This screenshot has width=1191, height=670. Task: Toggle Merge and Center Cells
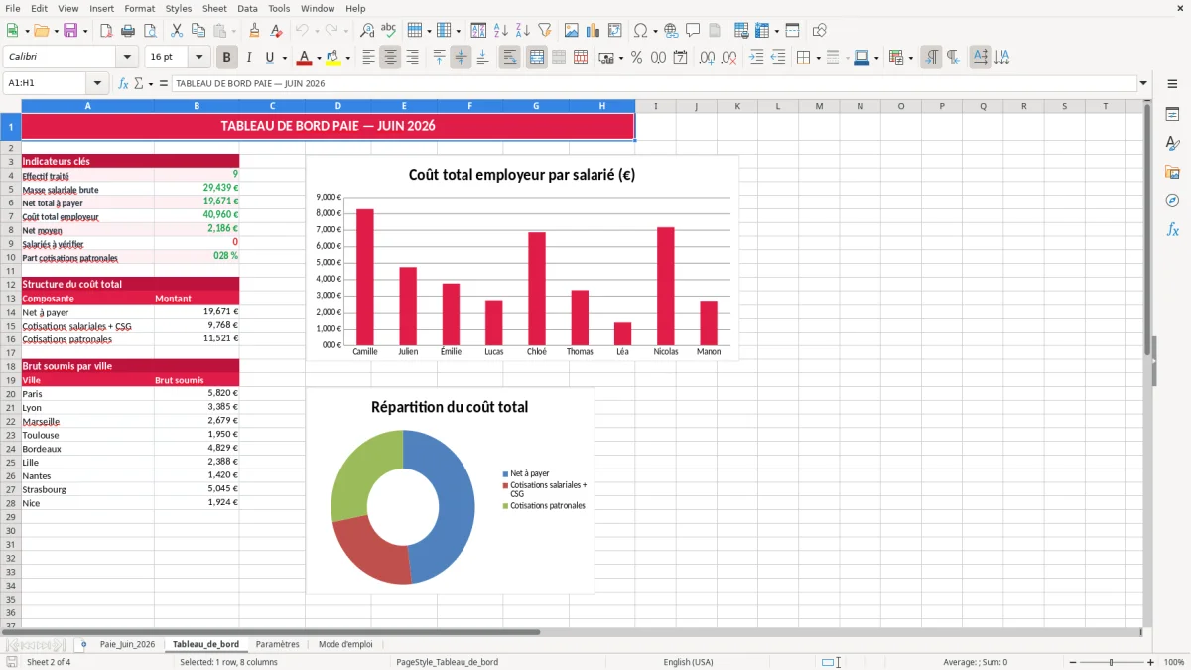click(536, 58)
